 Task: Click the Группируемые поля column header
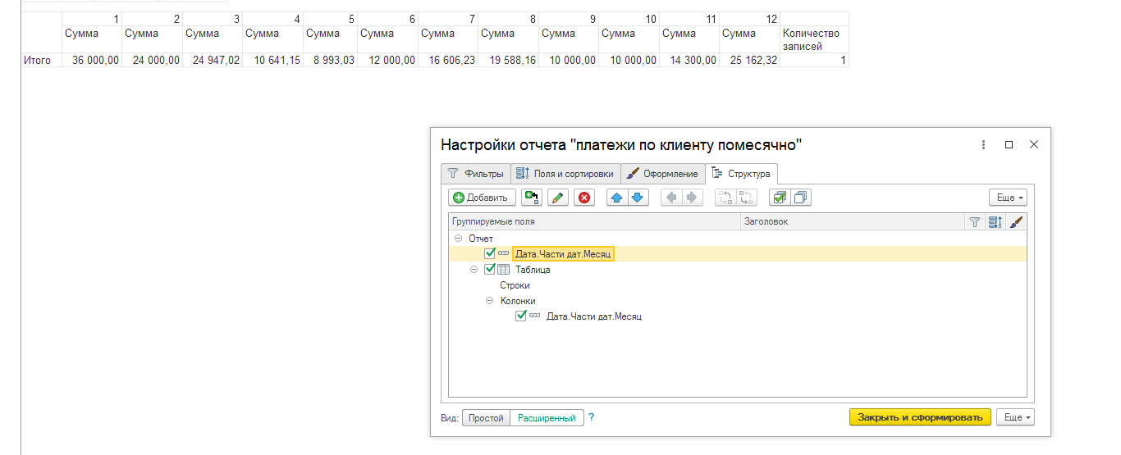pos(594,221)
